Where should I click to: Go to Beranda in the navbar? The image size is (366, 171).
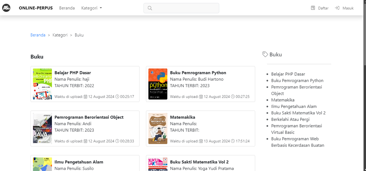point(67,8)
